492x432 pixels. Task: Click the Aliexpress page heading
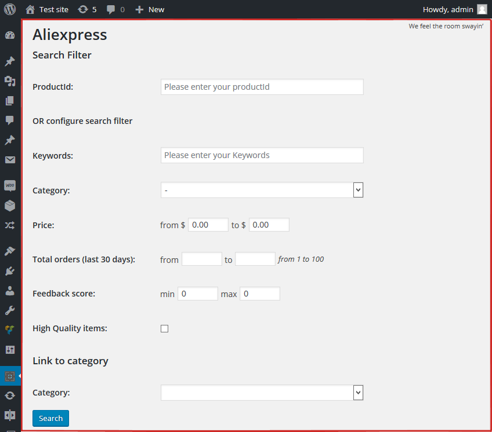(70, 35)
